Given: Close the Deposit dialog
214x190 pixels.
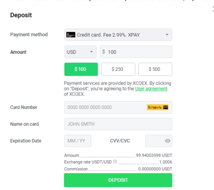Looking at the screenshot, I should [213, 9].
